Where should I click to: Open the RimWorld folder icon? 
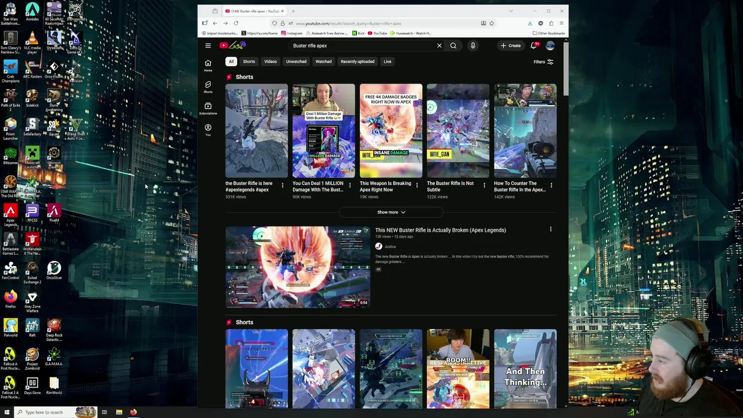tap(54, 385)
